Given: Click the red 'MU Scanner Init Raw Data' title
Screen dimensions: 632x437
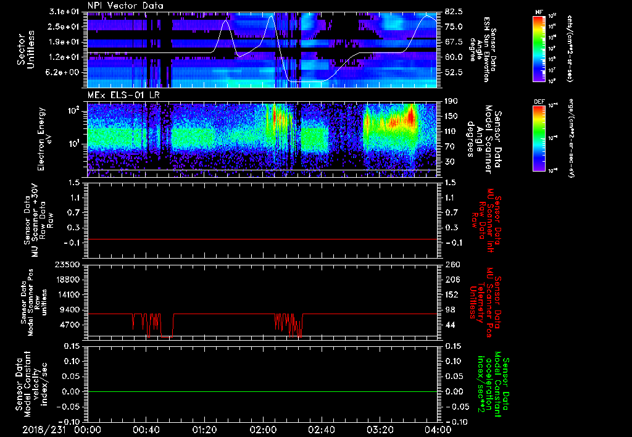Looking at the screenshot, I should point(487,220).
